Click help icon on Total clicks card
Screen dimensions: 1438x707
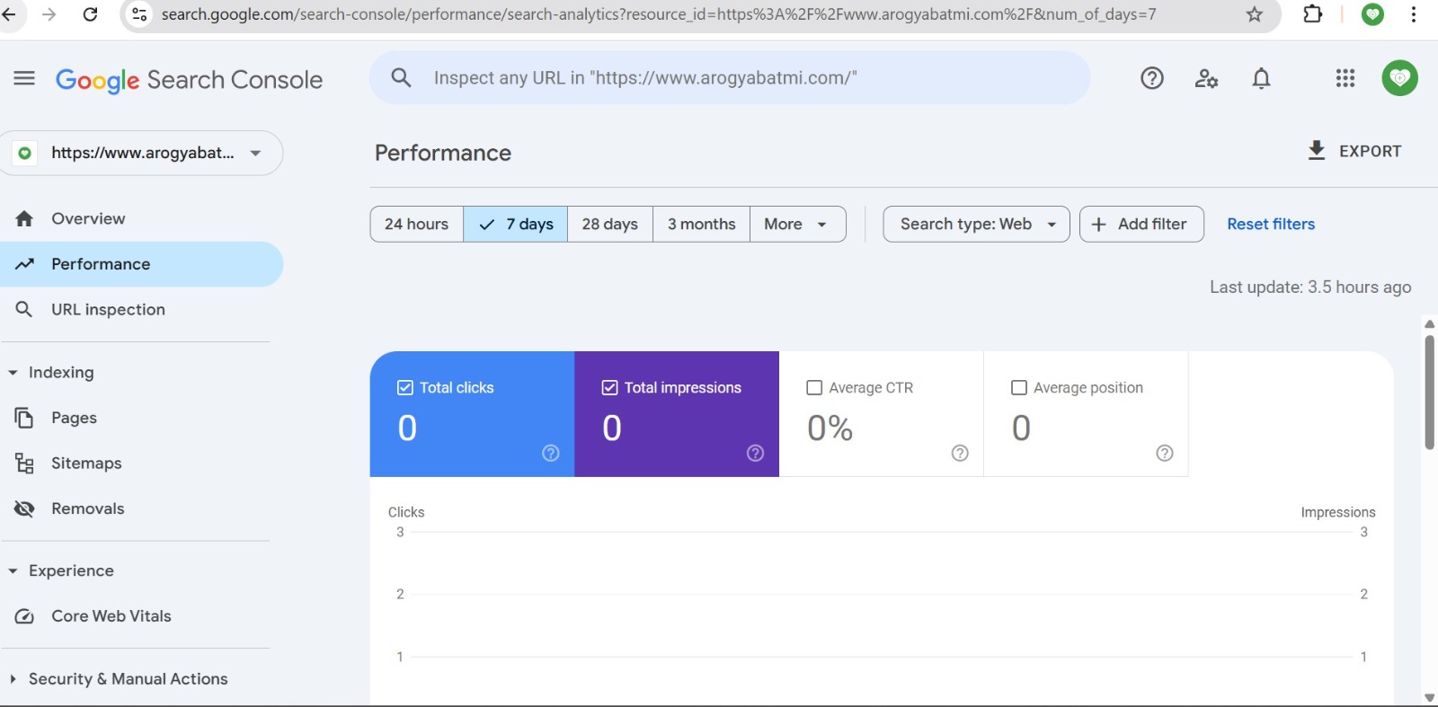click(x=551, y=453)
